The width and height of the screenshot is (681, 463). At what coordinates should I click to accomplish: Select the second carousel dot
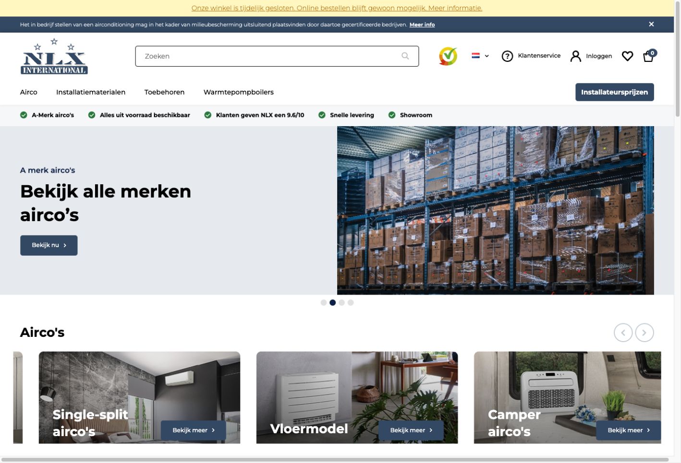[x=332, y=303]
